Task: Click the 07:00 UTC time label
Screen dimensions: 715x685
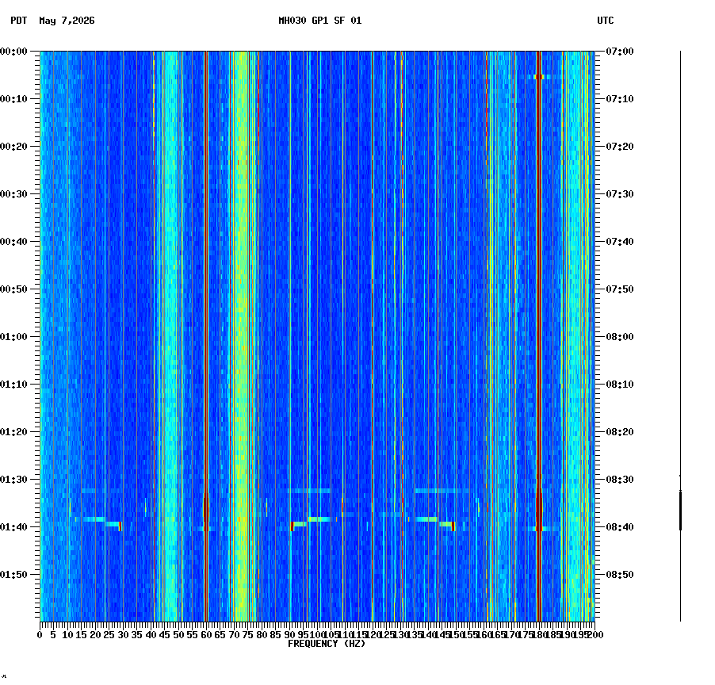Action: click(x=620, y=52)
